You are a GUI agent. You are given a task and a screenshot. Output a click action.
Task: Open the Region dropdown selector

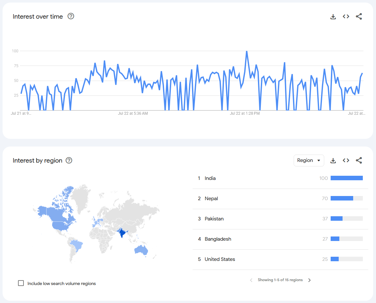309,160
